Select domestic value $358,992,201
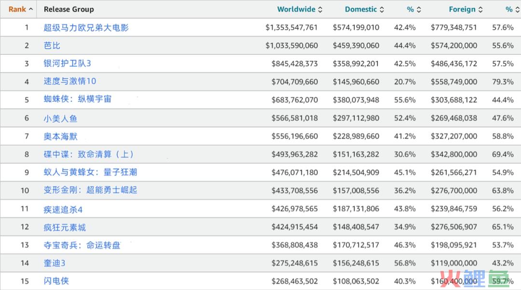This screenshot has width=521, height=290. [x=356, y=64]
